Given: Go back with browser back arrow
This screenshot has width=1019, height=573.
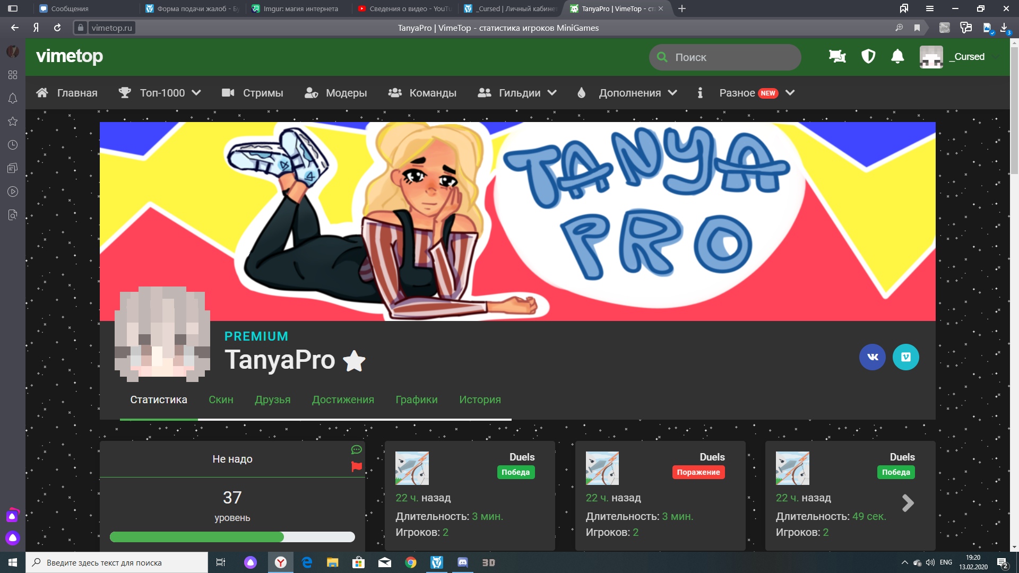Looking at the screenshot, I should [x=15, y=28].
